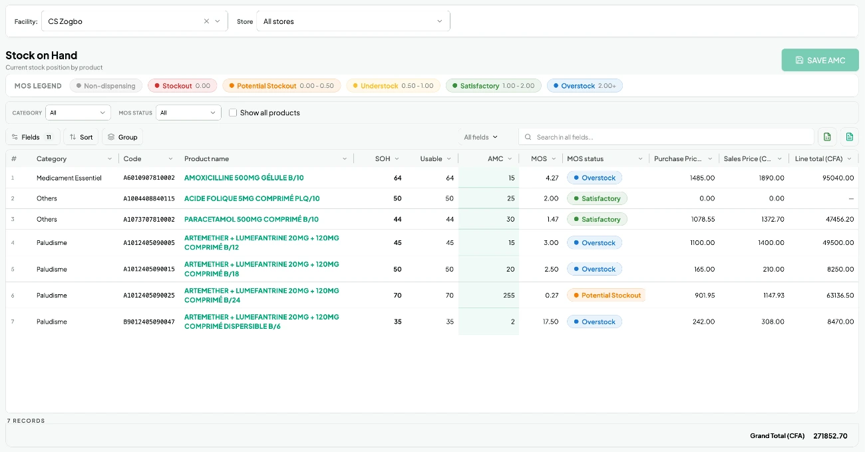Toggle the Show all products checkbox
This screenshot has height=452, width=865.
[233, 113]
